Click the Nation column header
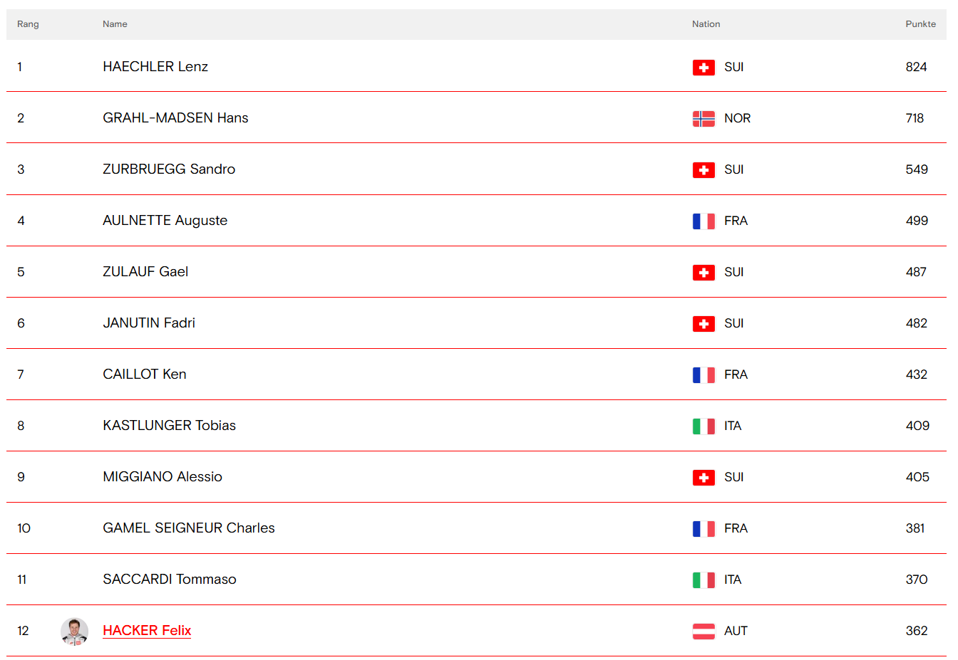958x660 pixels. (706, 24)
